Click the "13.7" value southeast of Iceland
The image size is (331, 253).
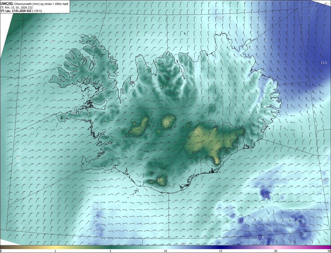pyautogui.click(x=267, y=196)
